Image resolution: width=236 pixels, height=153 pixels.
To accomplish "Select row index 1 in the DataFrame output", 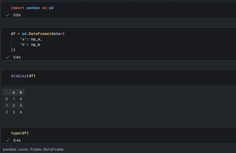I will click(x=7, y=106).
